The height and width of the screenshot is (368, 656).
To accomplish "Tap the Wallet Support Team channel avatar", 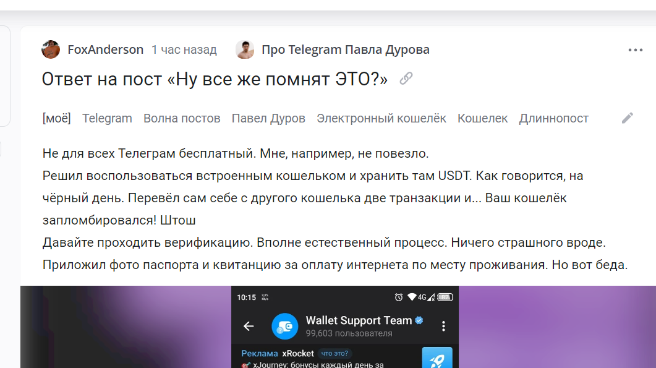I will point(285,326).
